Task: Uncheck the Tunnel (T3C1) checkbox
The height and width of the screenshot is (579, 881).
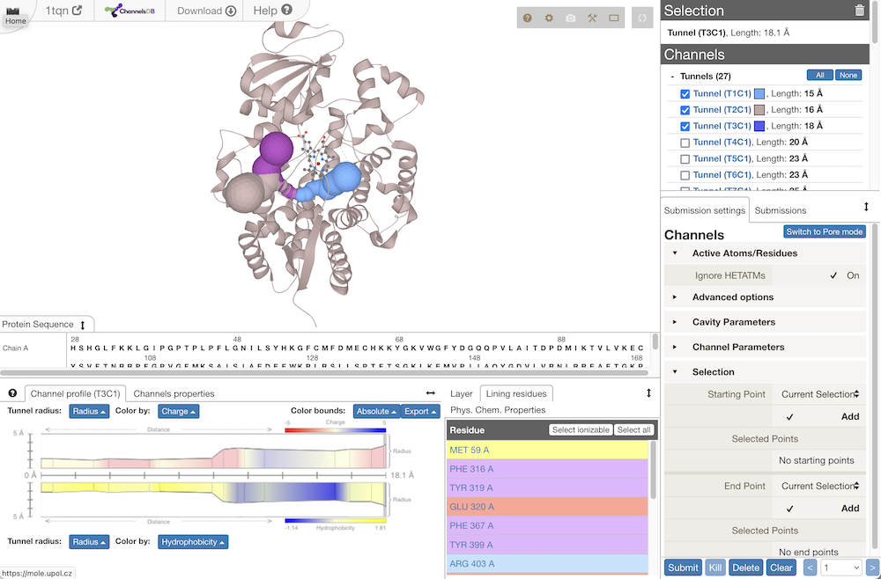Action: tap(685, 126)
